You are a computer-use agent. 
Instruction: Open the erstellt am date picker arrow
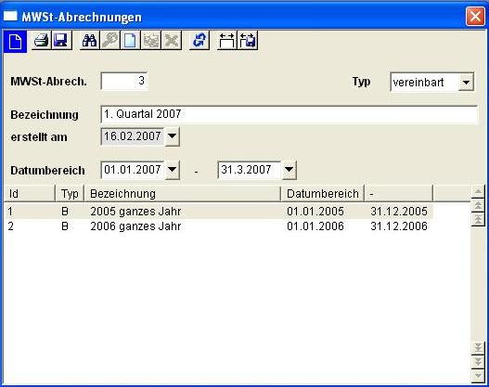[172, 136]
